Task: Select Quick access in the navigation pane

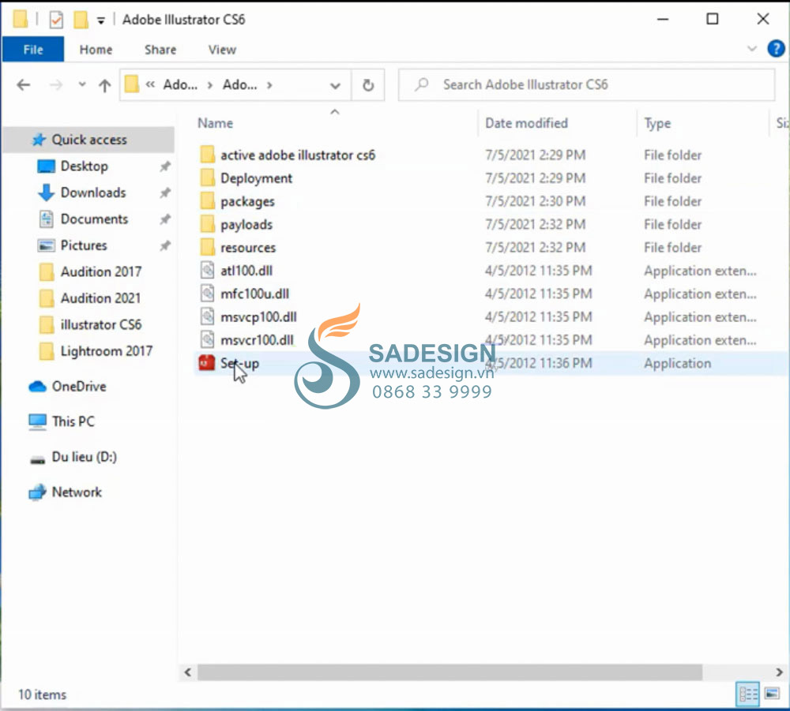Action: [x=89, y=140]
